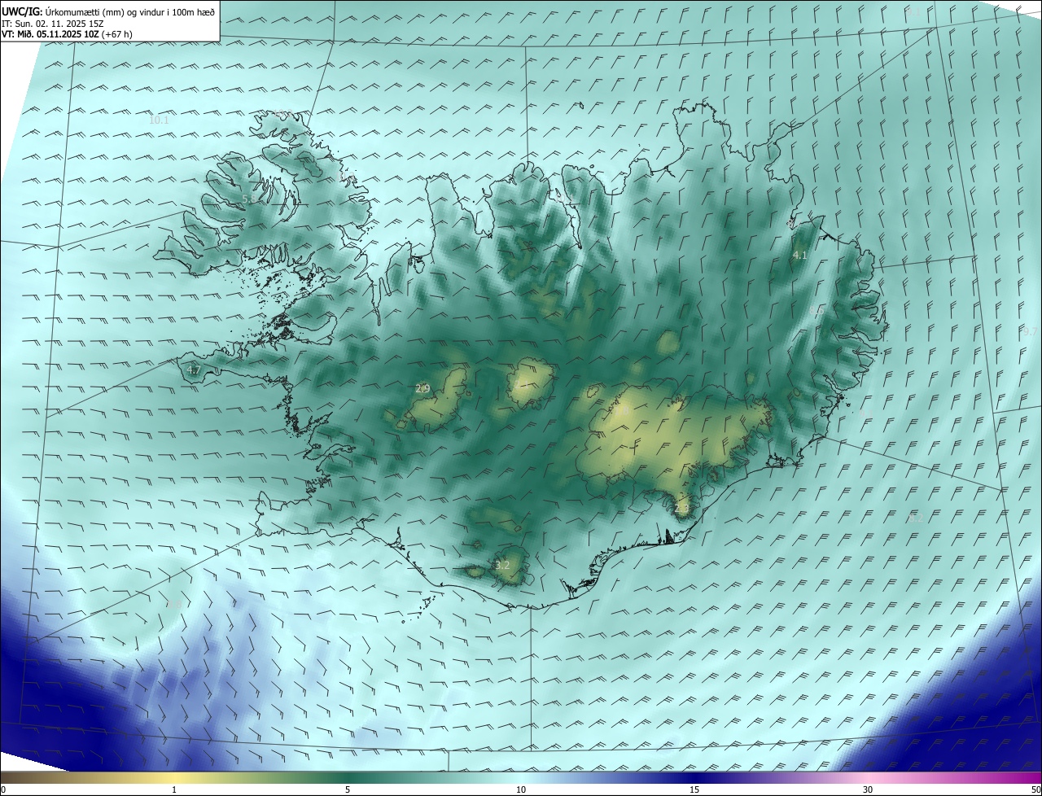The width and height of the screenshot is (1042, 796).
Task: Click the 5.8 value label on the Westfjords
Action: click(249, 199)
